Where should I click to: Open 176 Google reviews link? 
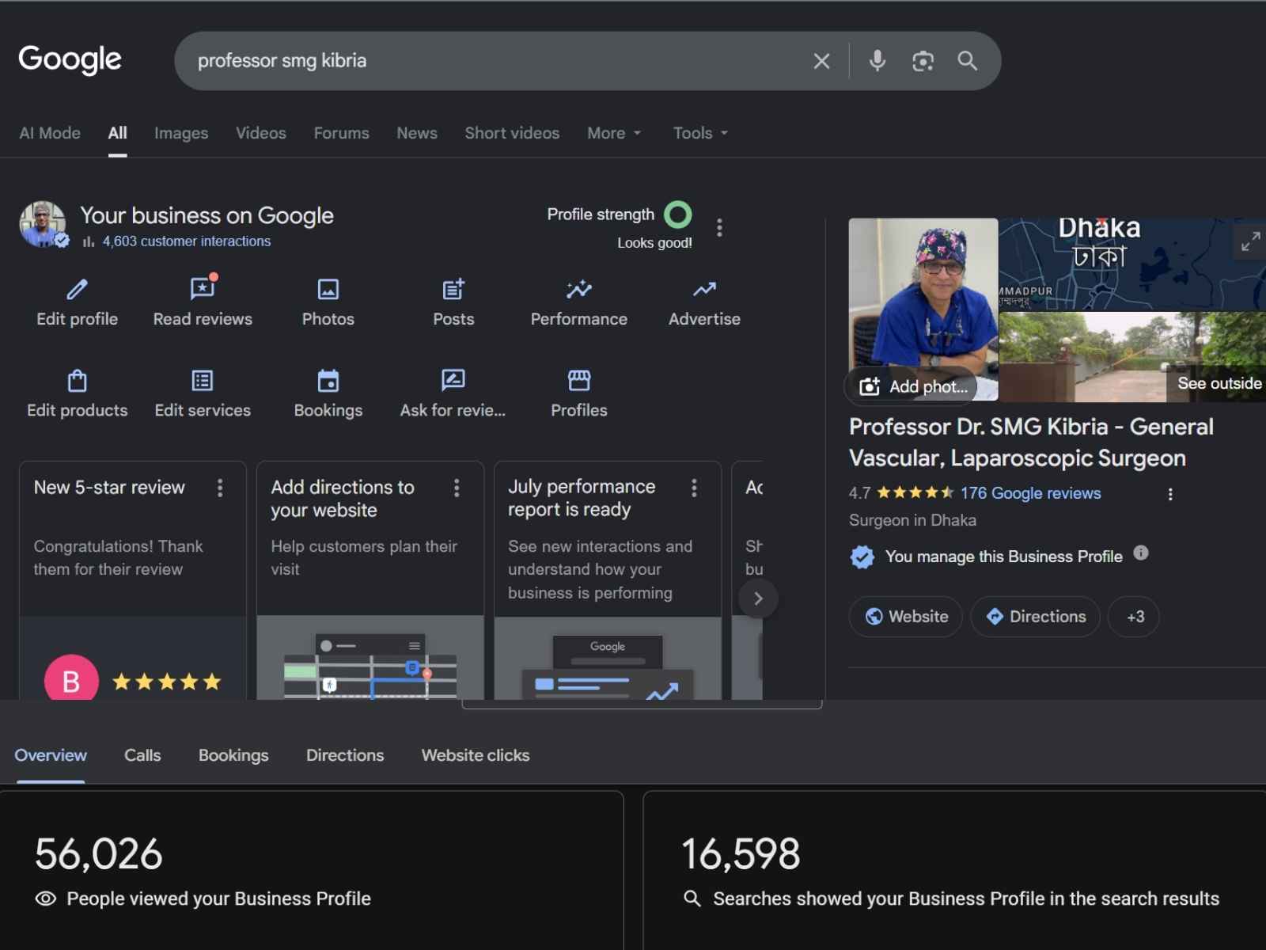pyautogui.click(x=1030, y=493)
